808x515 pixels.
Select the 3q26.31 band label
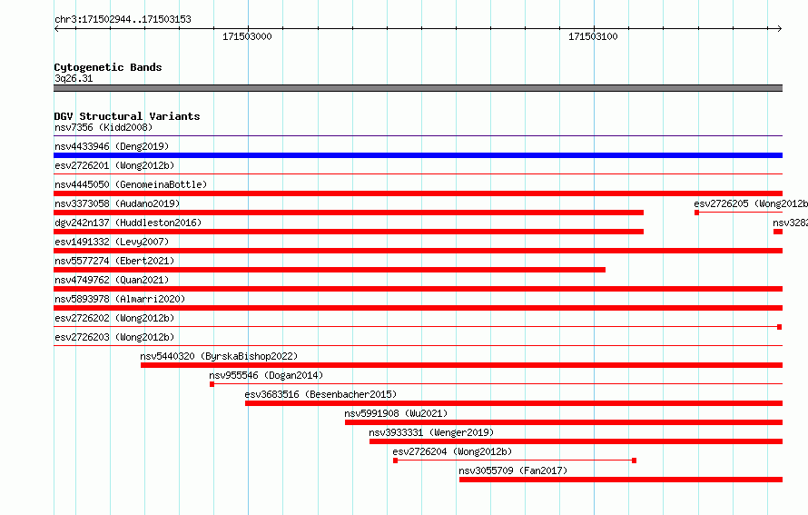click(x=74, y=78)
